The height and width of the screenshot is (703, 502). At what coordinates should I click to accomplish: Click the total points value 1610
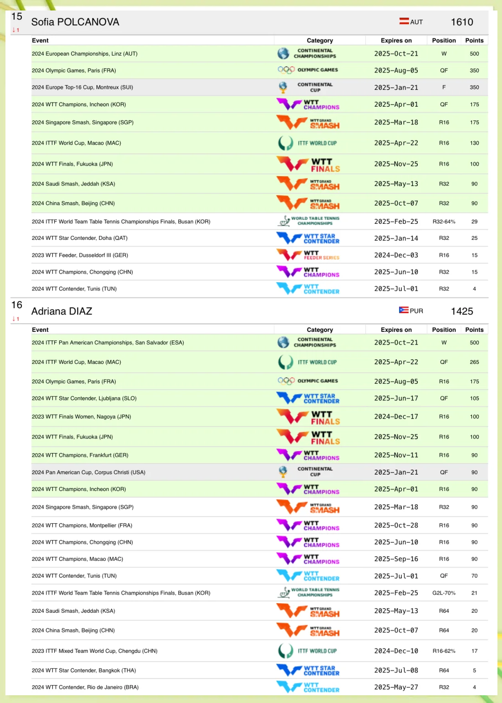point(462,22)
